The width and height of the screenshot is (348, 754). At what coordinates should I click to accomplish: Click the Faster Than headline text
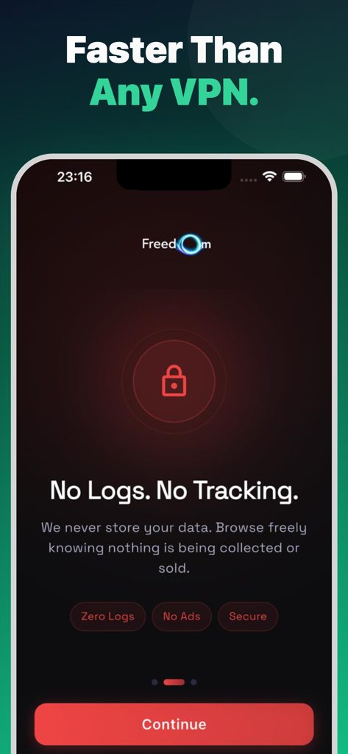point(174,49)
